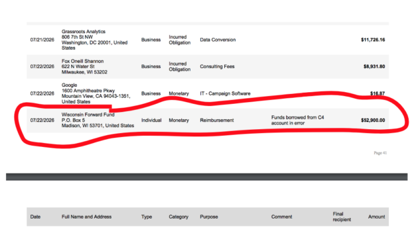The image size is (416, 249).
Task: Click 'Business' type in the Fox Oneill Shannon row
Action: [151, 66]
